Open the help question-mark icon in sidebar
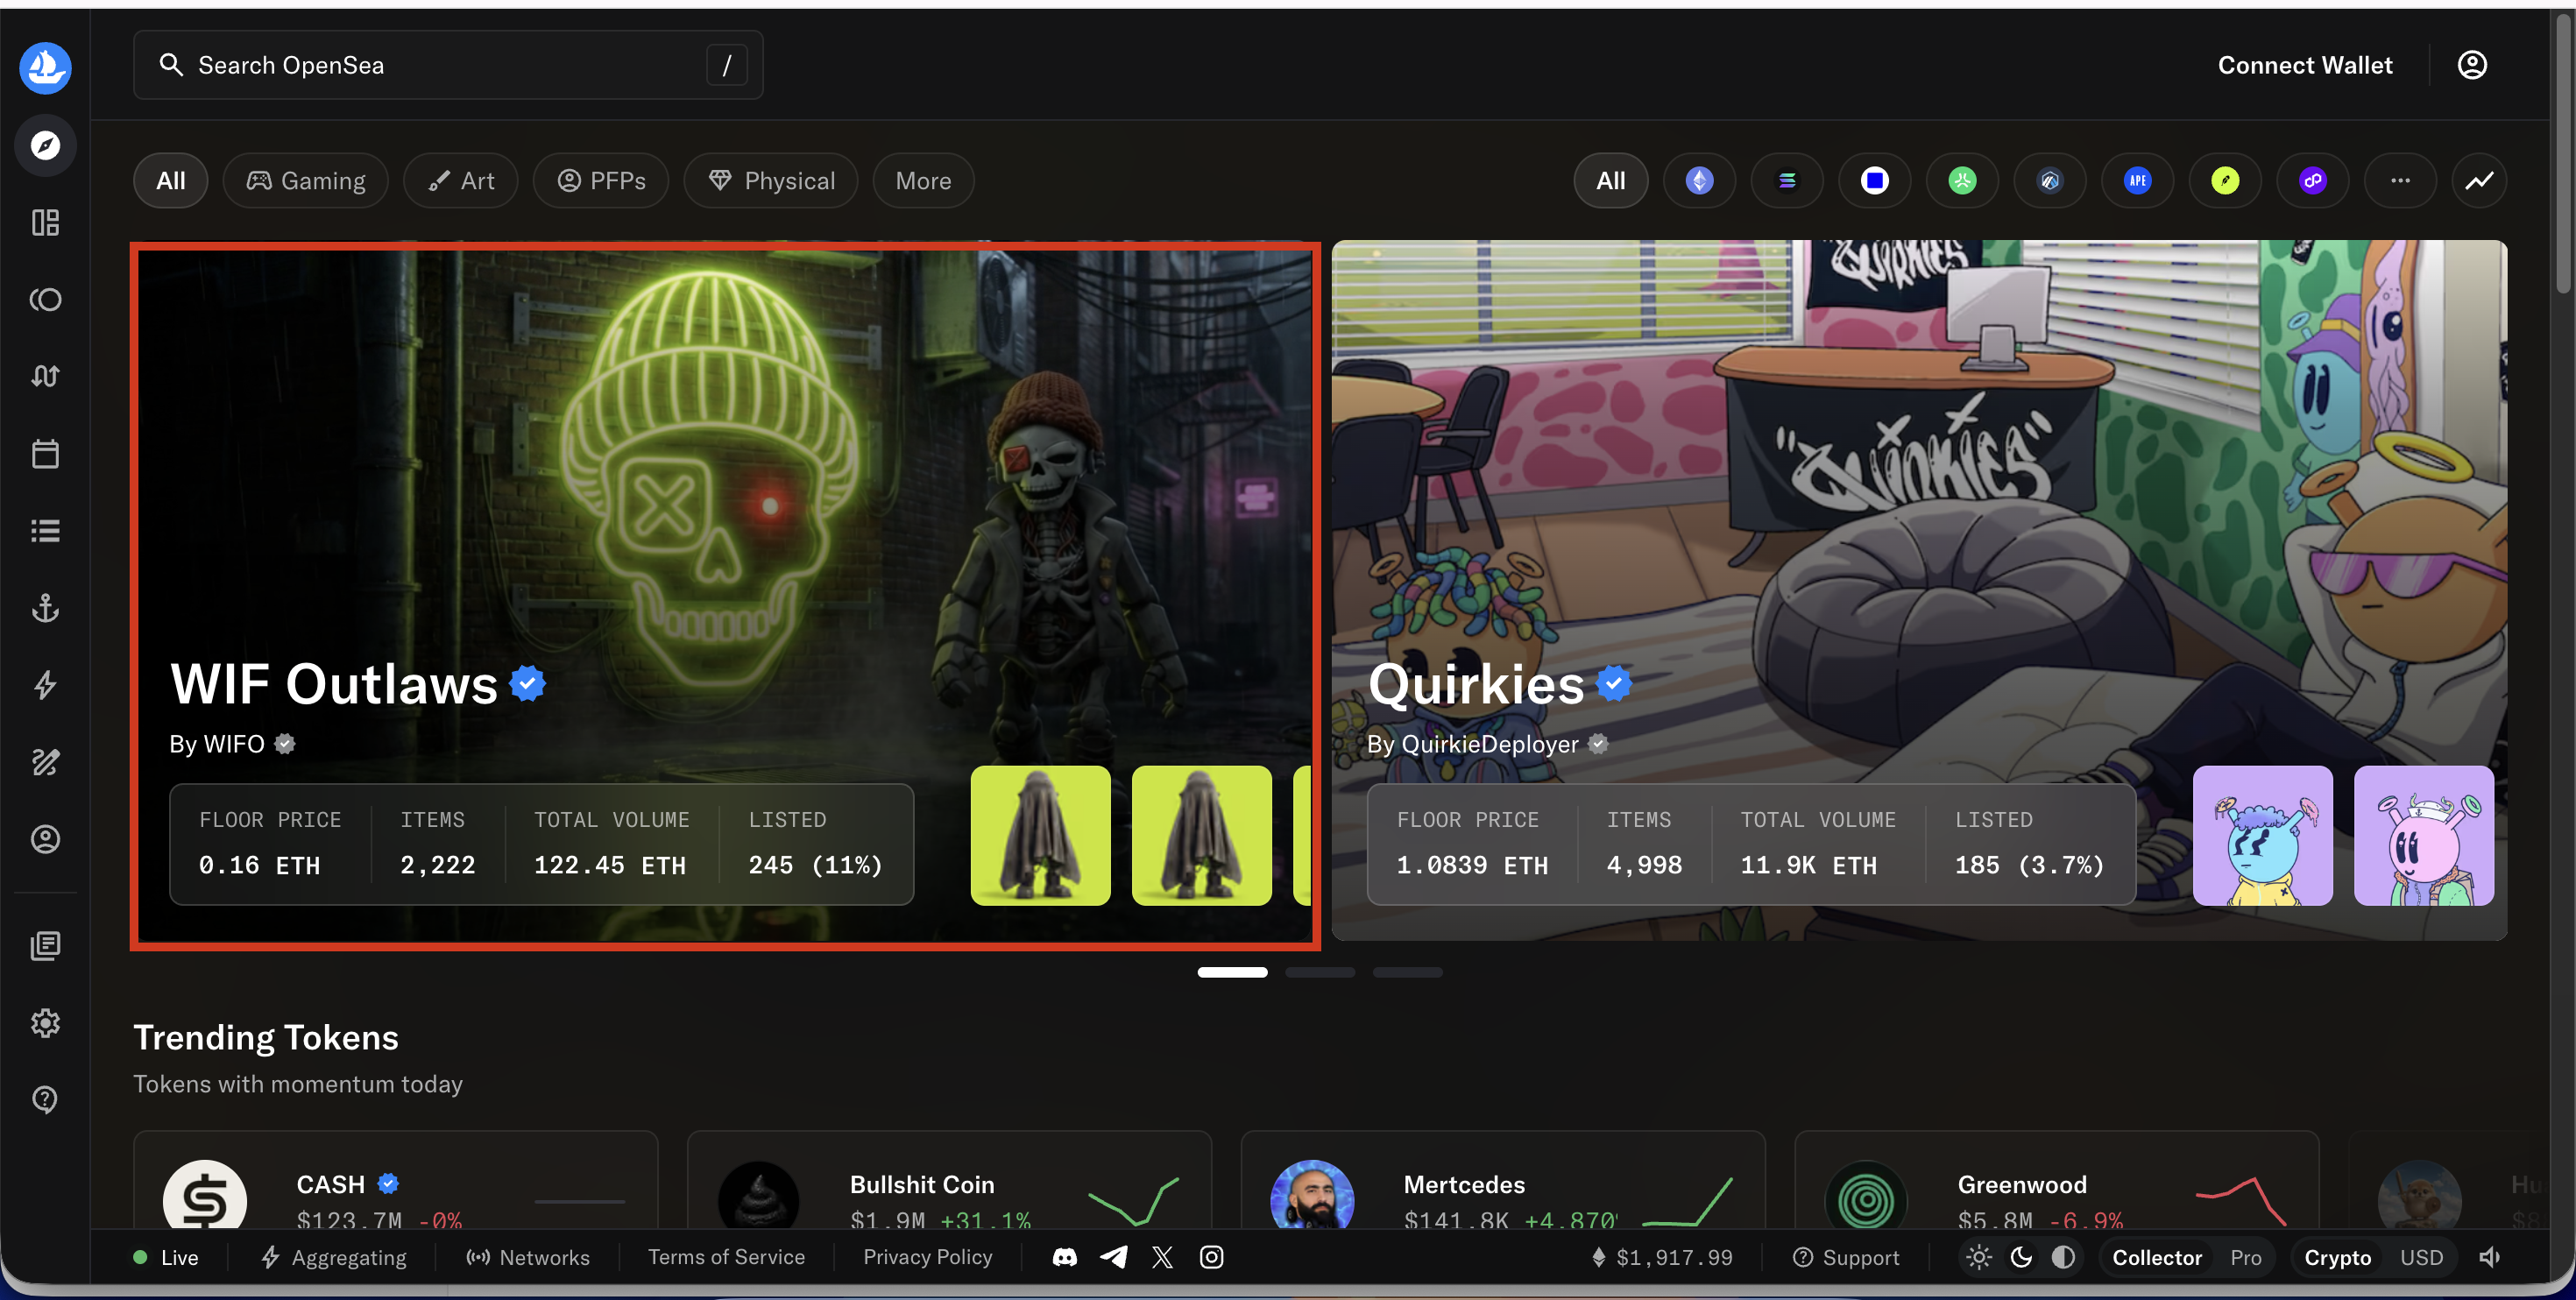Viewport: 2576px width, 1300px height. click(45, 1100)
